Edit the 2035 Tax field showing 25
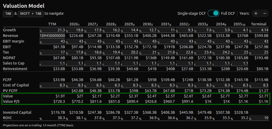 coord(239,52)
